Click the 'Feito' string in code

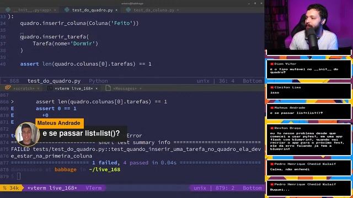(122, 23)
